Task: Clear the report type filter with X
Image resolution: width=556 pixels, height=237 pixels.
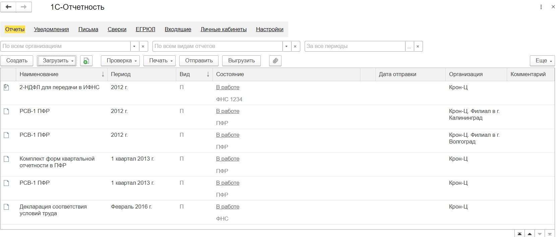Action: (x=295, y=46)
